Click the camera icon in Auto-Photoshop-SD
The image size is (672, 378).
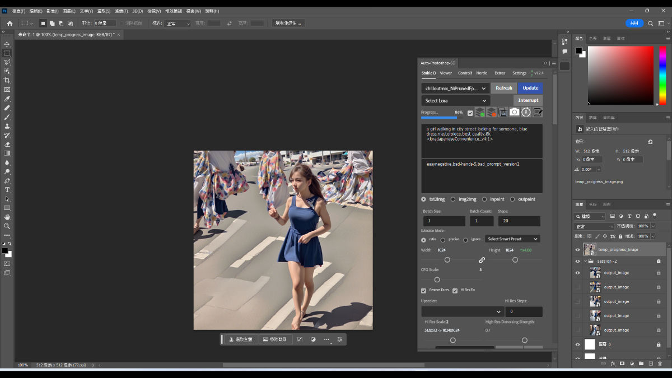pyautogui.click(x=514, y=112)
